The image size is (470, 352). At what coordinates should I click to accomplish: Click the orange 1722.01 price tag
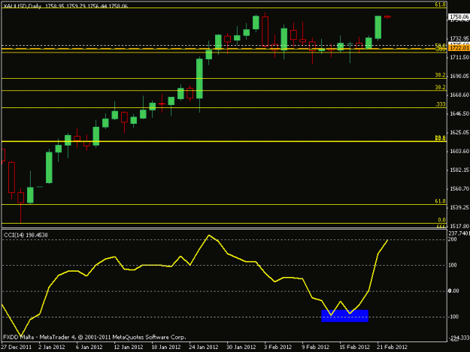tap(459, 48)
